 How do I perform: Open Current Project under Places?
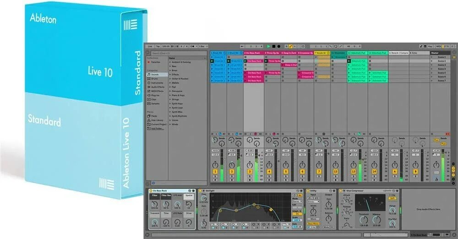[x=157, y=124]
